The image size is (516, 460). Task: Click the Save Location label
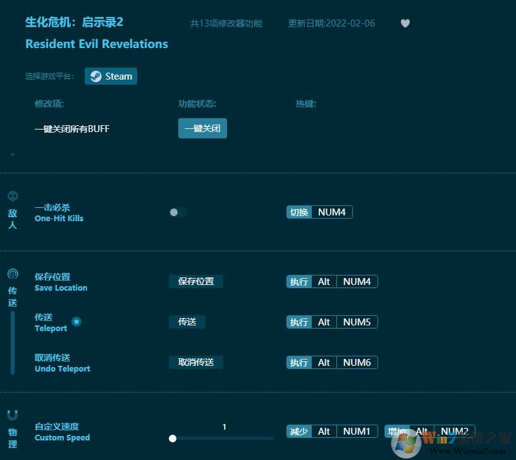coord(61,287)
